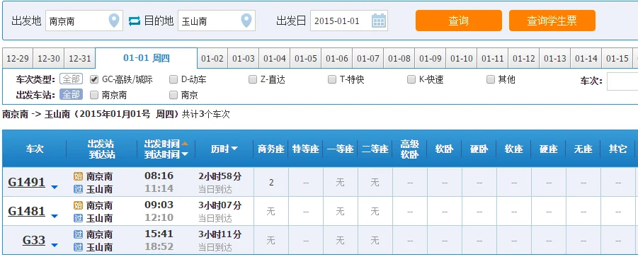Switch to the 01-07 date tab
Screen dimensions: 638x257
368,59
